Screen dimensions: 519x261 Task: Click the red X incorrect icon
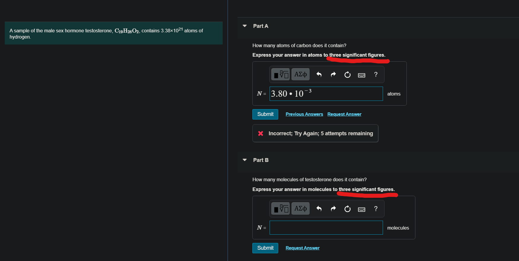coord(261,133)
